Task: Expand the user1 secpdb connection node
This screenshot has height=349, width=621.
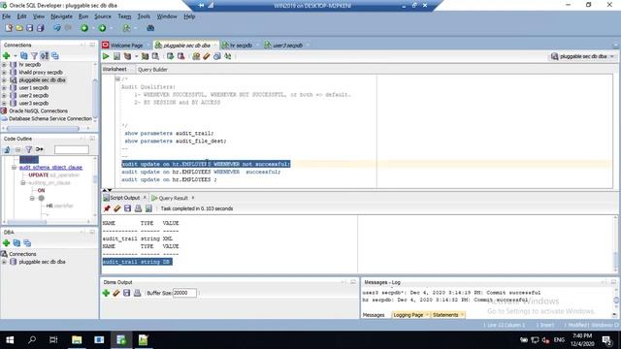Action: [4, 88]
